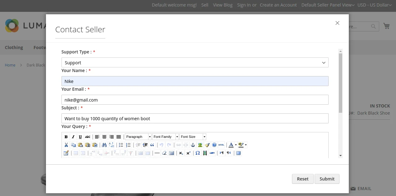Click the Reset button
The width and height of the screenshot is (396, 196).
click(303, 179)
